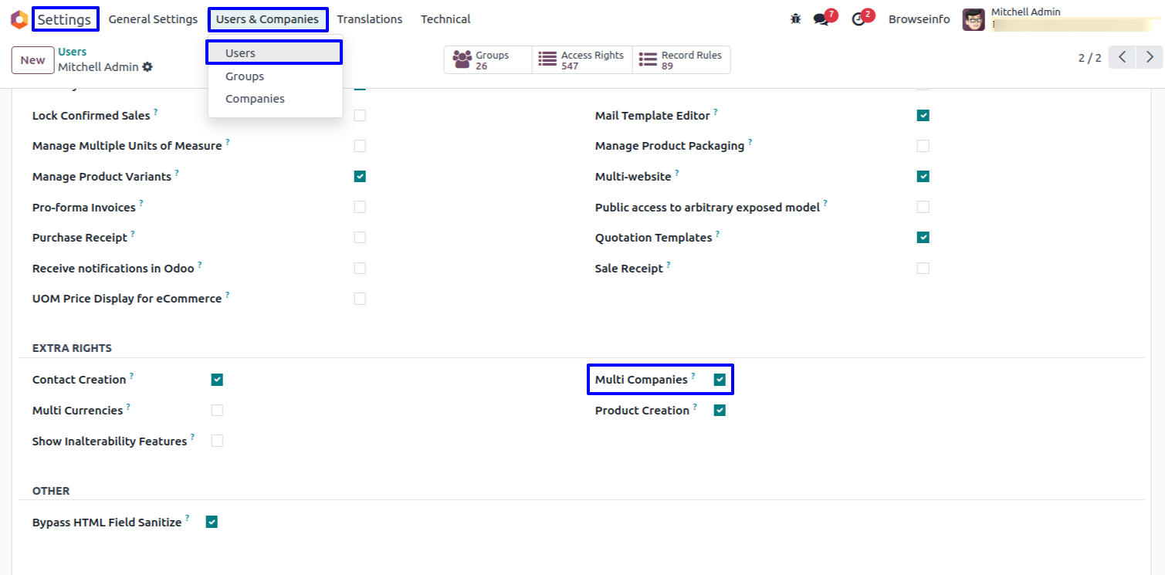The width and height of the screenshot is (1165, 575).
Task: Uncheck the Mail Template Editor checkbox
Action: point(923,116)
